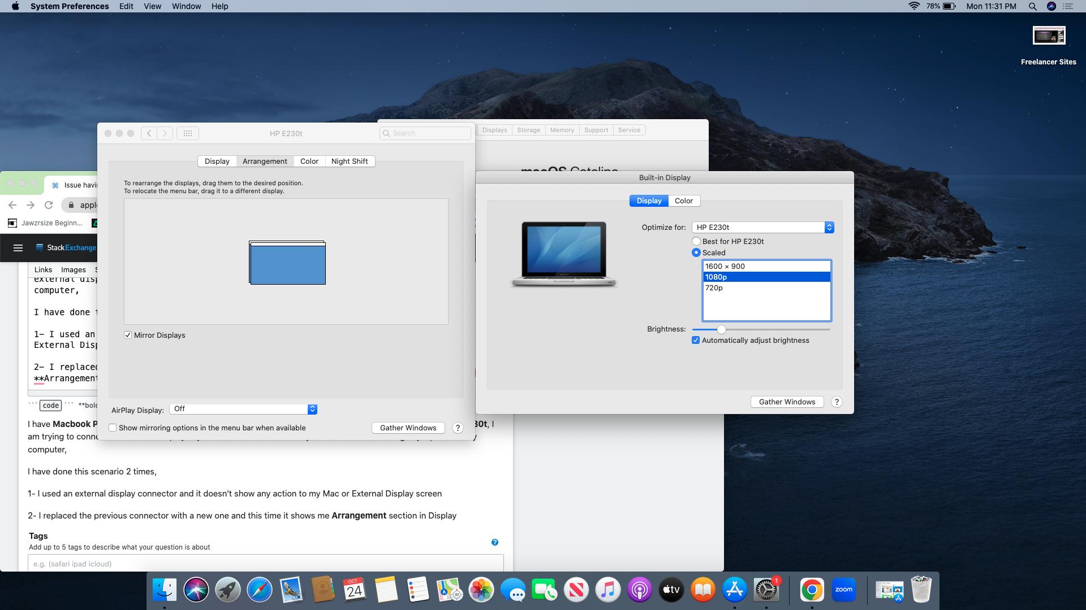
Task: Click the help question mark in HP E230t window
Action: pyautogui.click(x=458, y=428)
